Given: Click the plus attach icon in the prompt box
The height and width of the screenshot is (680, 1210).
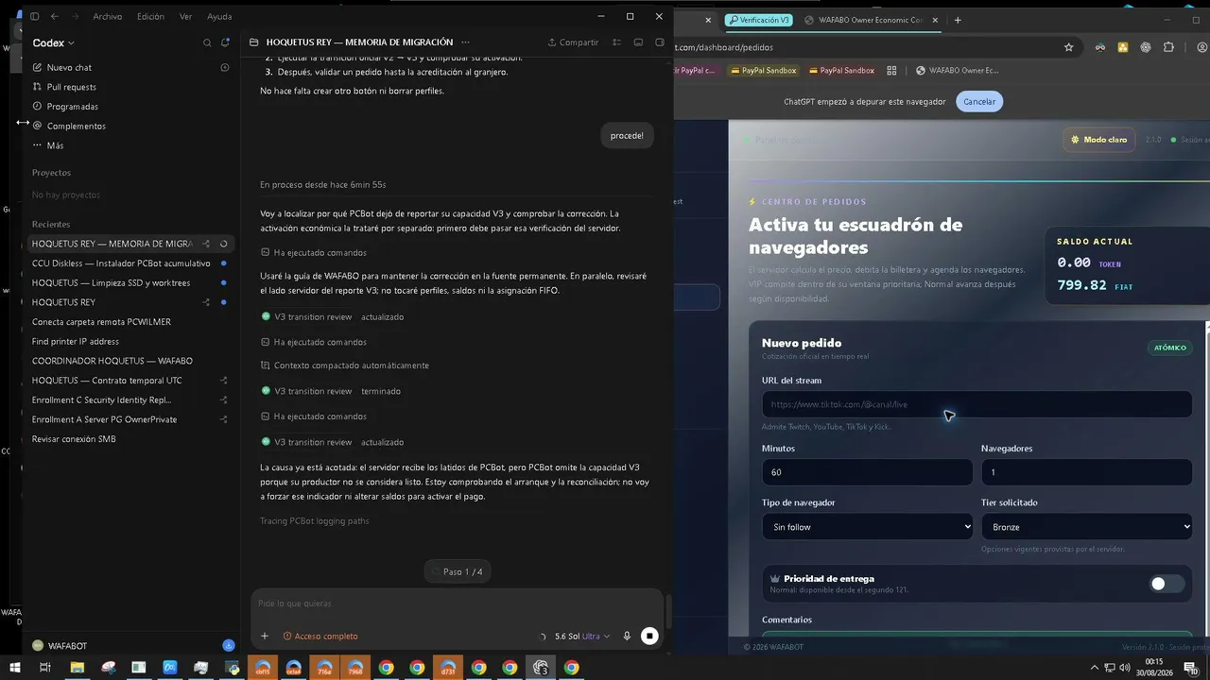Looking at the screenshot, I should click(265, 637).
